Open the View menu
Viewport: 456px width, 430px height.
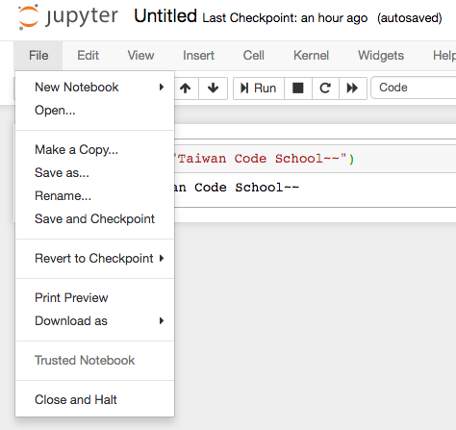pos(140,56)
